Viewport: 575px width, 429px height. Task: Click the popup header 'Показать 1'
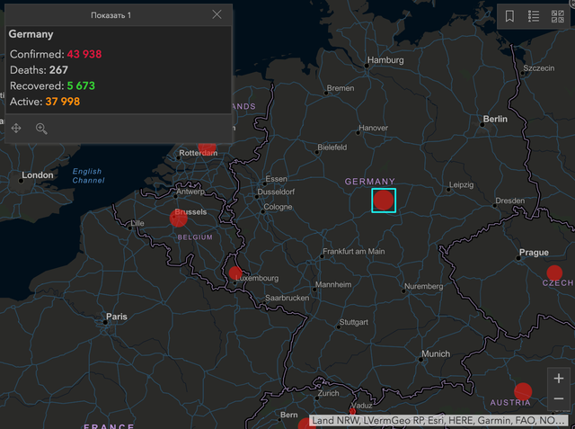(x=111, y=15)
